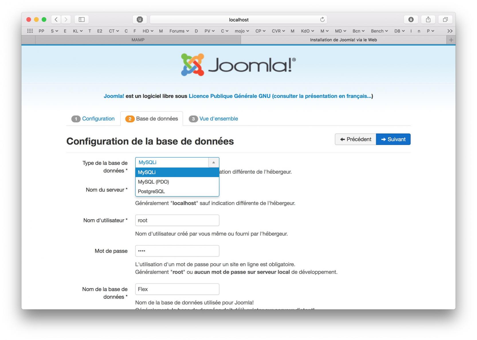Click the Mot de passe field
This screenshot has width=477, height=340.
[177, 251]
